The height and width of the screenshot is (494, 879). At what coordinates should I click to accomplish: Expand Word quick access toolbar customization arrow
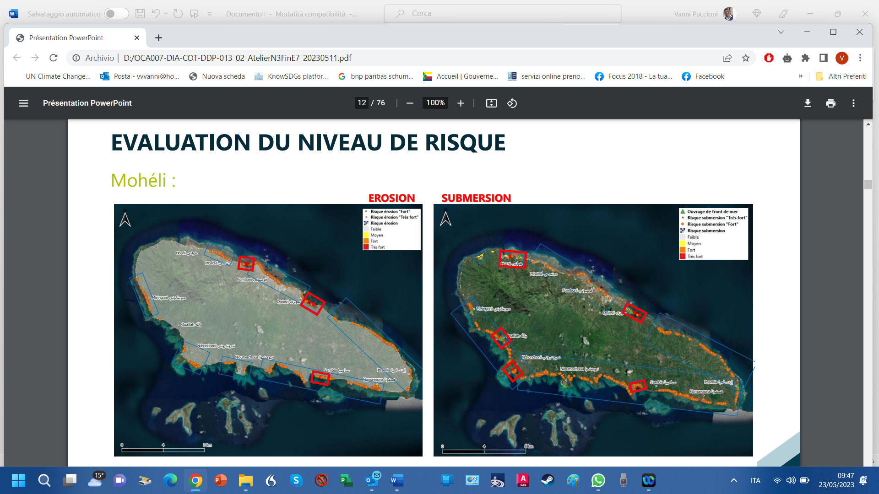(x=210, y=14)
